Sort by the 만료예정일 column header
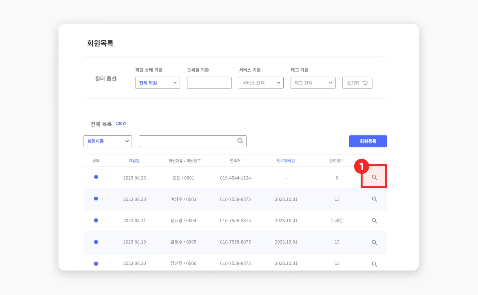 coord(286,161)
